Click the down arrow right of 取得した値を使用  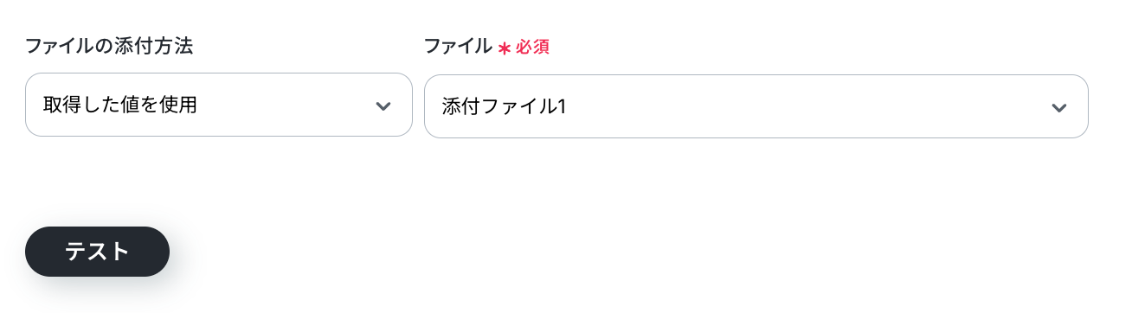click(x=383, y=105)
